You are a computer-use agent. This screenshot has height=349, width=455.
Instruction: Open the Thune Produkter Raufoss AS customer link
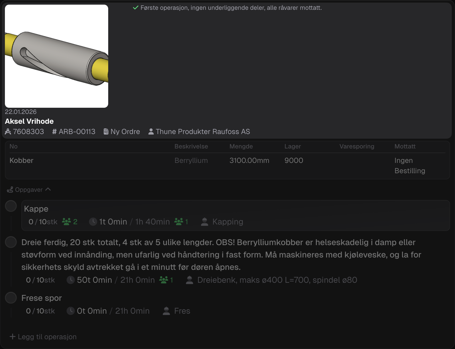coord(203,132)
